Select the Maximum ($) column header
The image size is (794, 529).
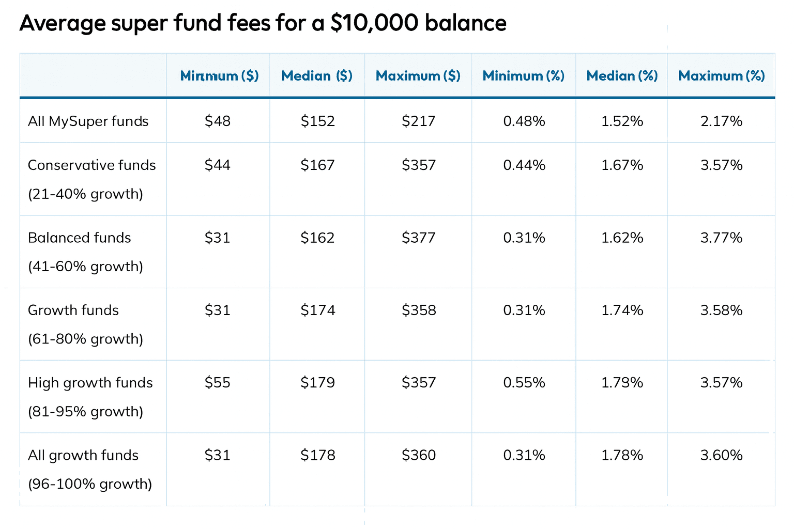[418, 76]
